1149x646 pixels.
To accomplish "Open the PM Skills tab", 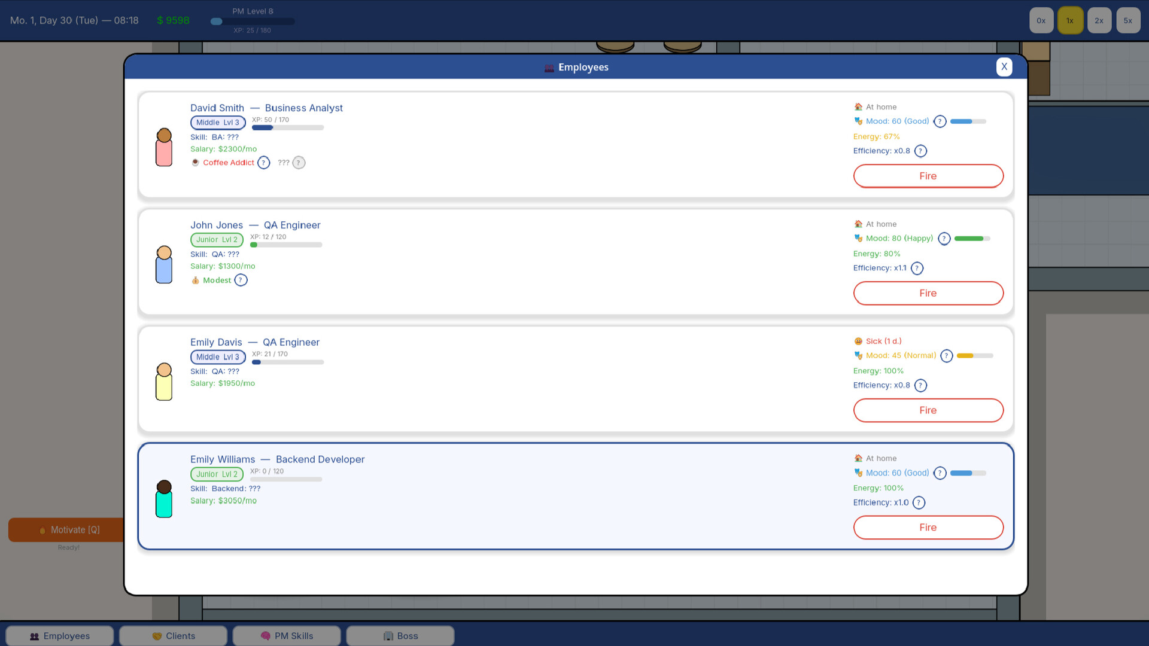I will click(287, 636).
